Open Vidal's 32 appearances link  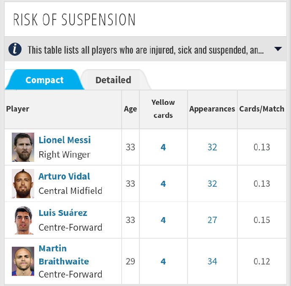pyautogui.click(x=212, y=184)
